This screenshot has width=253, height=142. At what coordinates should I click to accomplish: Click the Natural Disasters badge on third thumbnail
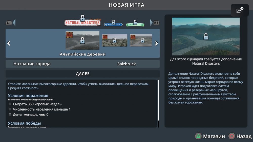(133, 37)
